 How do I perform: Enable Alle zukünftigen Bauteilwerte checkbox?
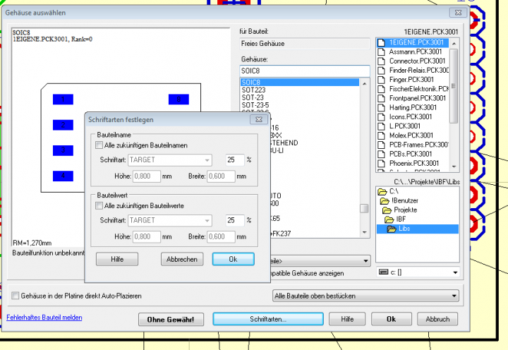[99, 205]
